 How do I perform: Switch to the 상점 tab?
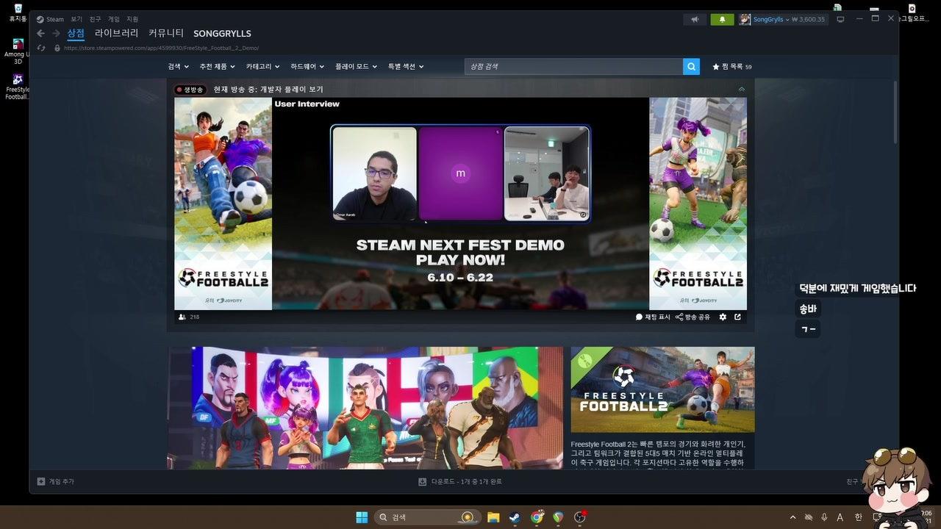click(x=76, y=33)
